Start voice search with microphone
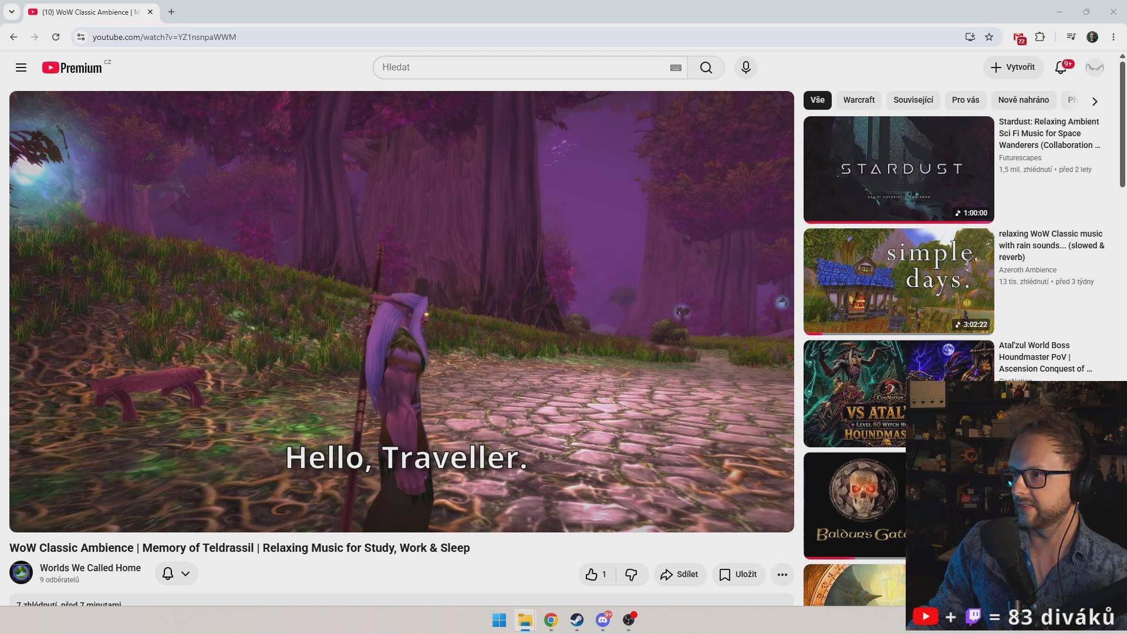The image size is (1127, 634). tap(746, 68)
